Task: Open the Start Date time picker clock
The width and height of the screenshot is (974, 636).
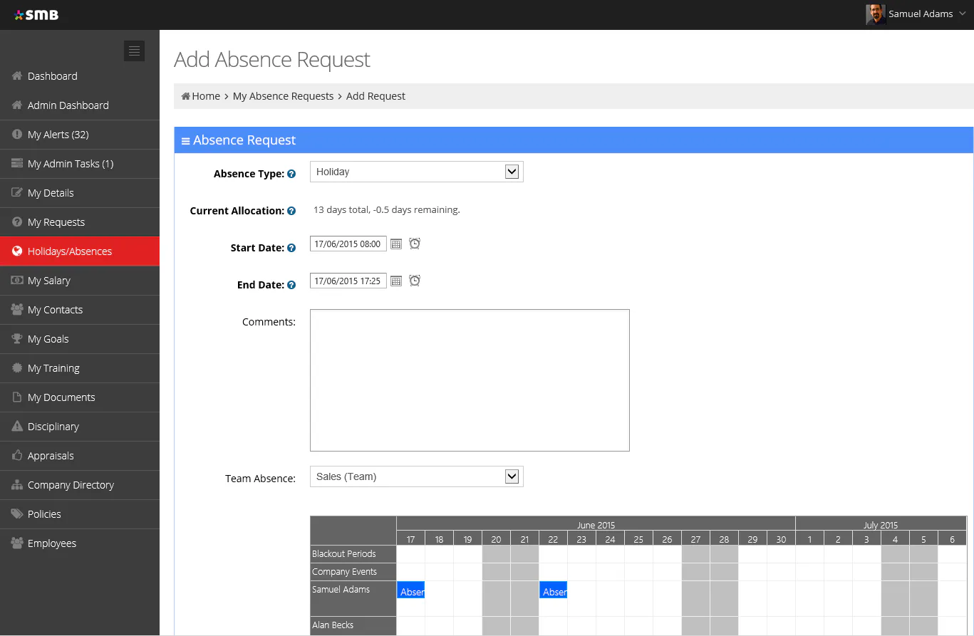Action: tap(415, 244)
